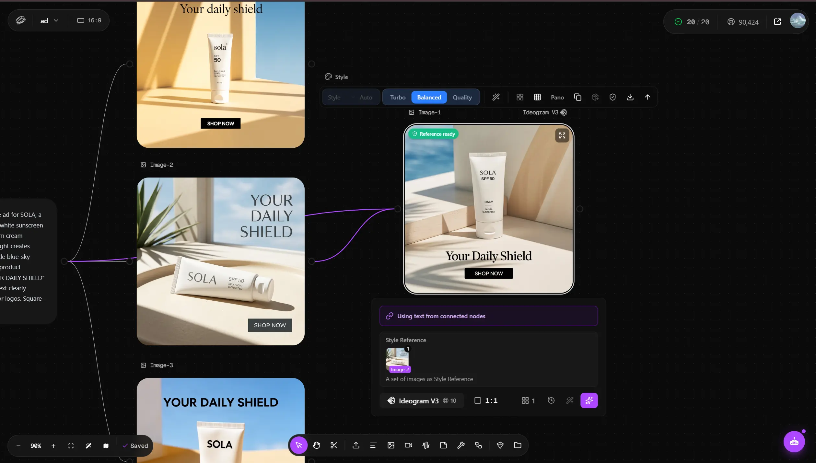Click the upward arrow icon in node toolbar
816x463 pixels.
pos(647,97)
